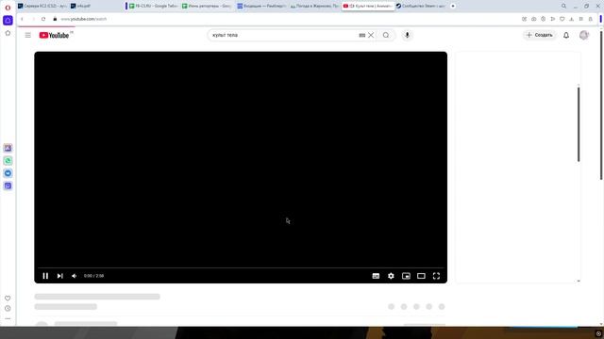The width and height of the screenshot is (604, 339).
Task: Enter full screen mode
Action: (x=436, y=276)
